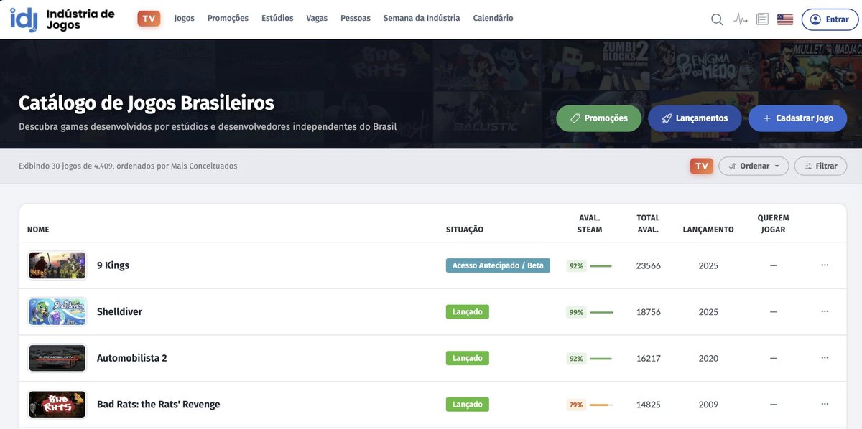Click the Automobilista 2 thumbnail
Screen dimensions: 862x429
[x=57, y=358]
